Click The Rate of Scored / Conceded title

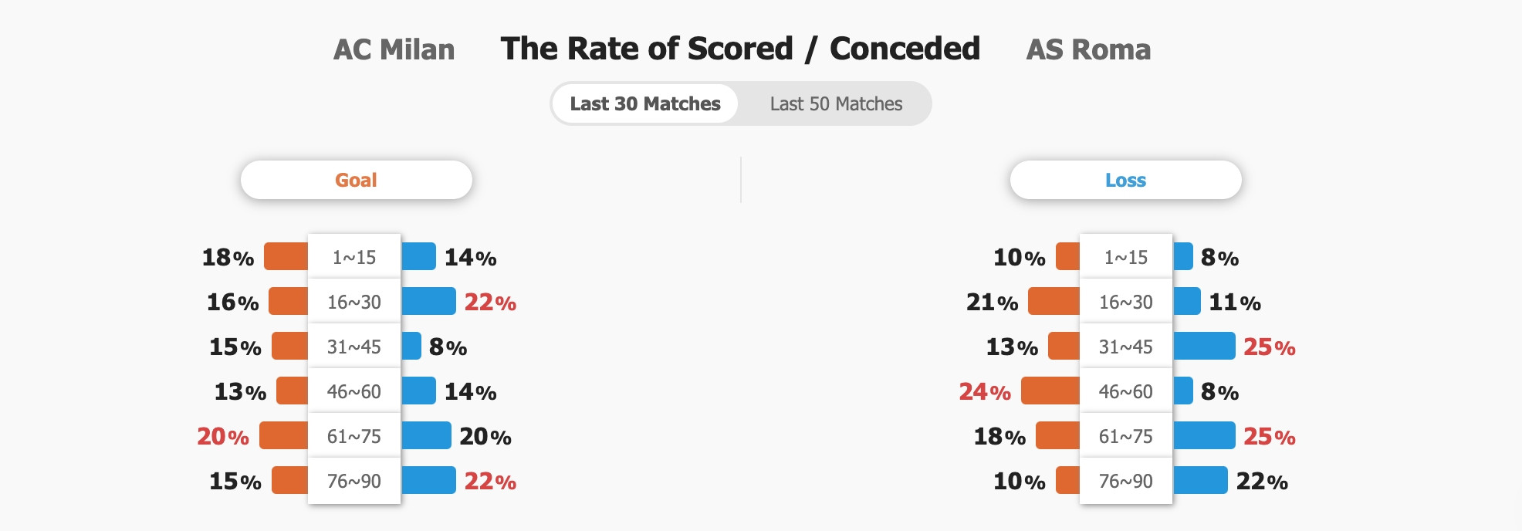[740, 49]
